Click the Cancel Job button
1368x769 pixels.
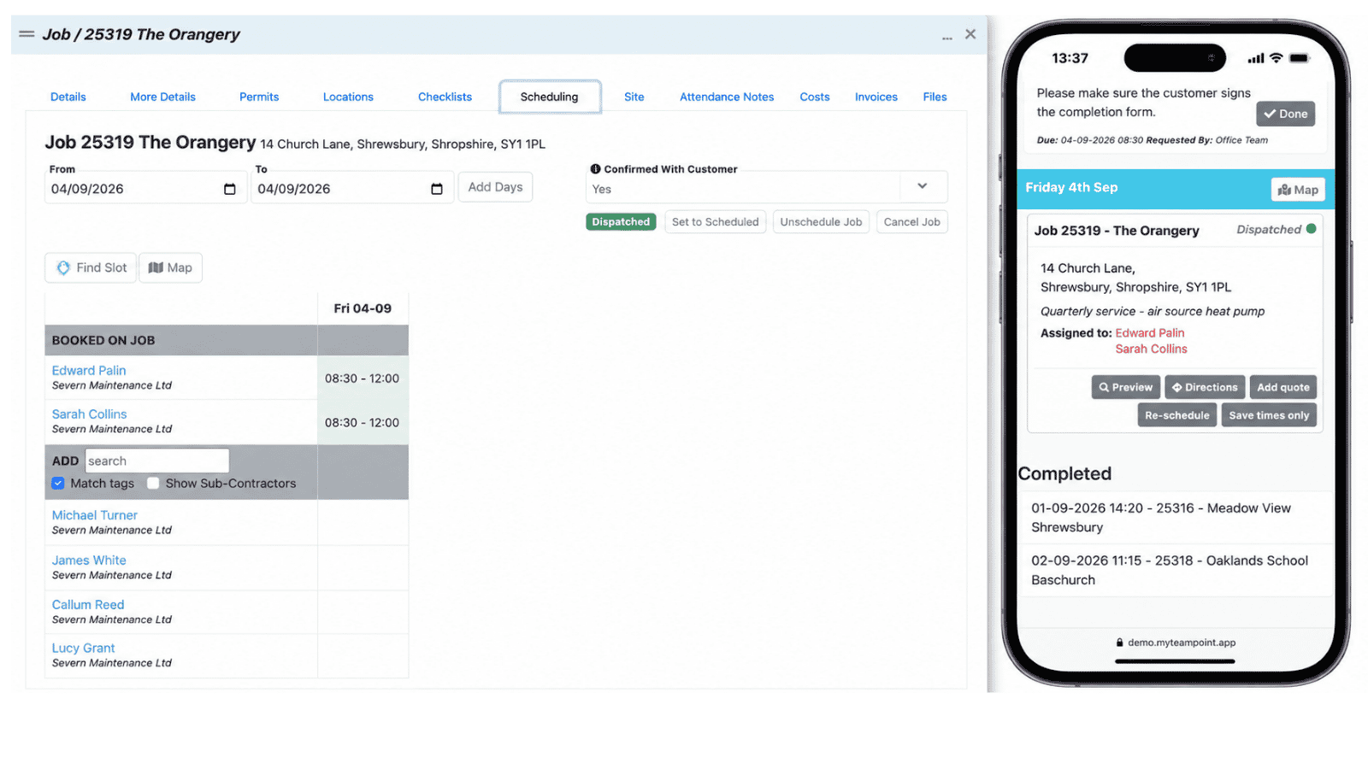coord(912,222)
